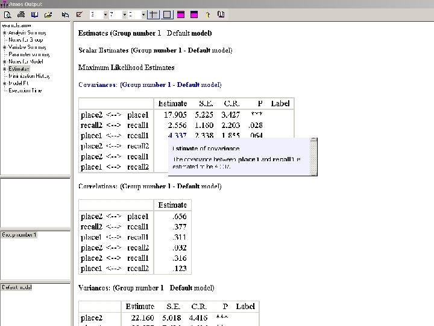Click the tooltip popup scrollbar up arrow
This screenshot has width=434, height=326.
click(313, 139)
